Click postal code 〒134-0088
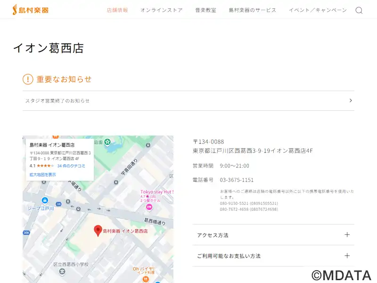 click(208, 142)
